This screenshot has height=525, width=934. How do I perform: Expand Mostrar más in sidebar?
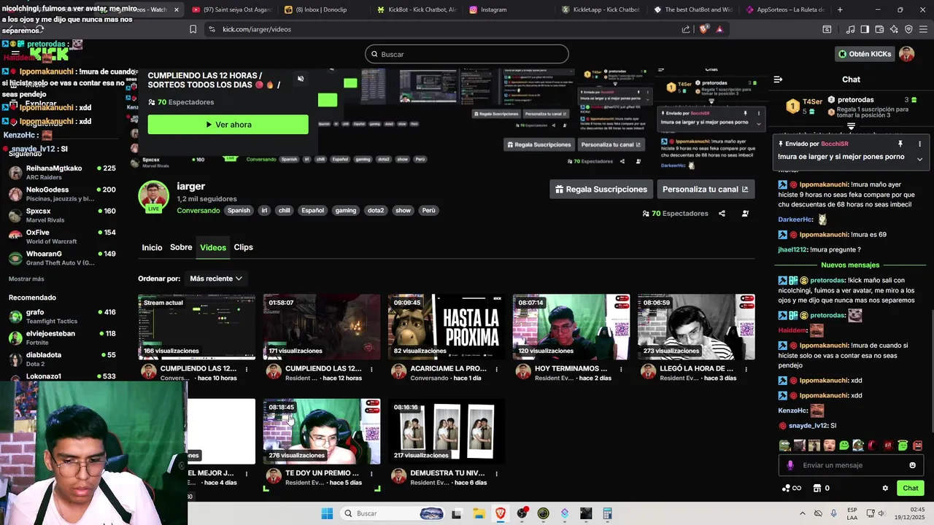click(x=26, y=279)
